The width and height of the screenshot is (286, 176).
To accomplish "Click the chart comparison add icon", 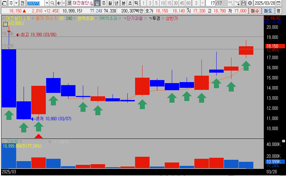I will (237, 3).
